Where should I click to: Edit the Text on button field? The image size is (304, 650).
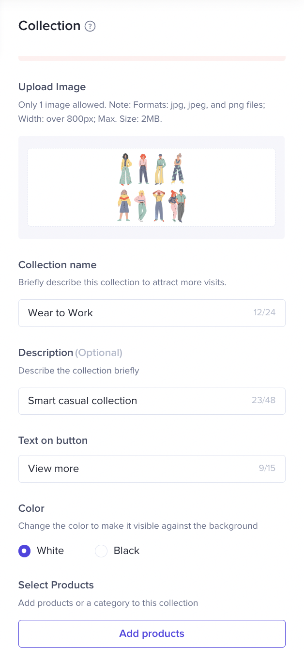point(136,469)
